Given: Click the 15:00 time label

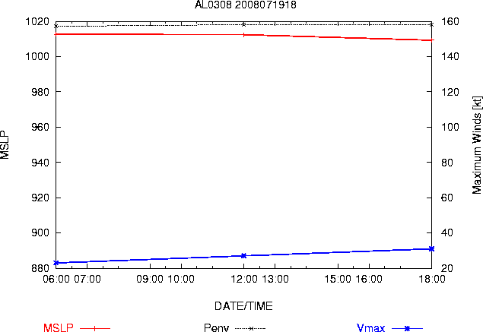Looking at the screenshot, I should (338, 279).
